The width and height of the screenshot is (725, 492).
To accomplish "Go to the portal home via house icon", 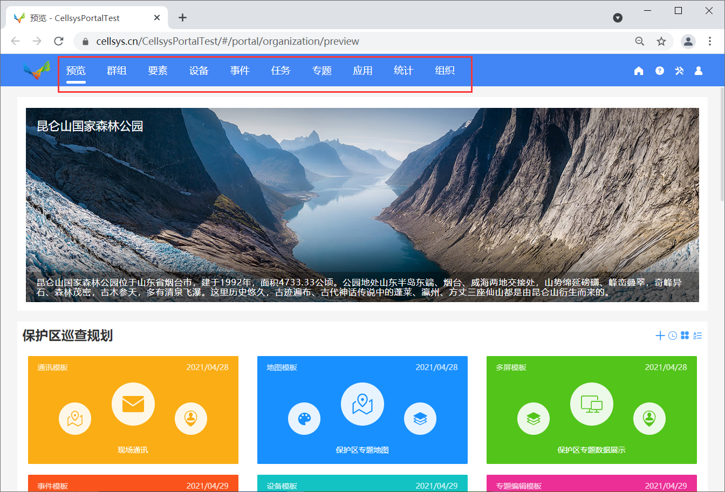I will (x=639, y=71).
